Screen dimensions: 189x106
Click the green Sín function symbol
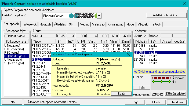coord(161,82)
